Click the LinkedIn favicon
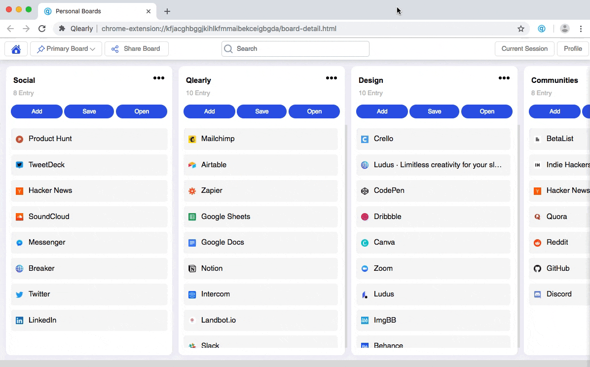 (x=20, y=320)
